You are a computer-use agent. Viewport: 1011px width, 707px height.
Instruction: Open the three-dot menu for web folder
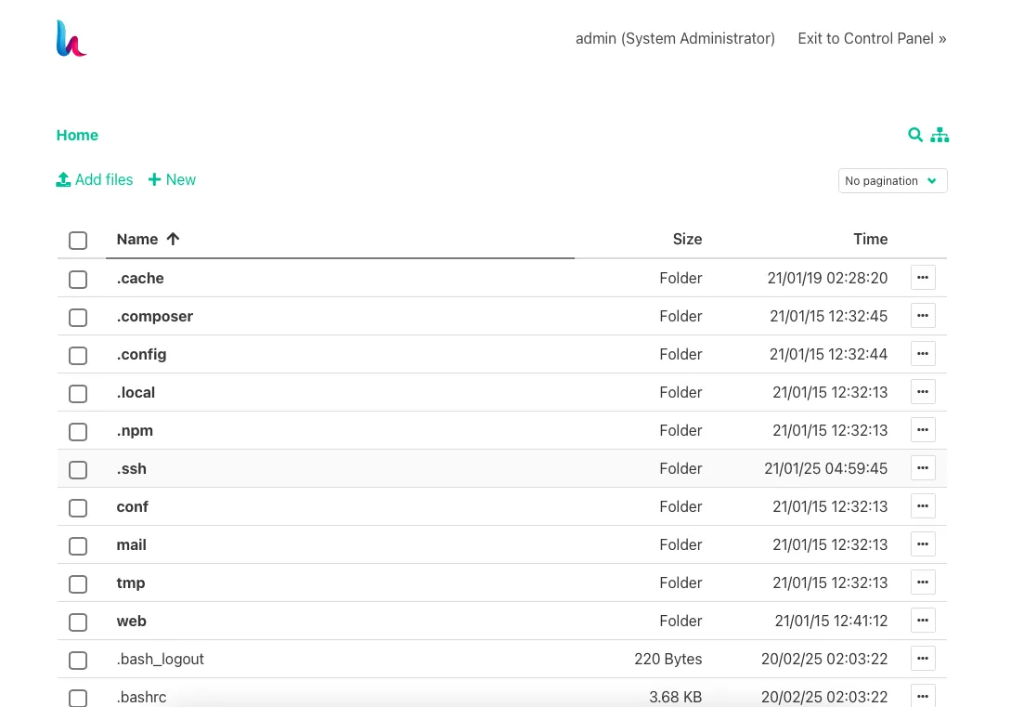pos(922,621)
